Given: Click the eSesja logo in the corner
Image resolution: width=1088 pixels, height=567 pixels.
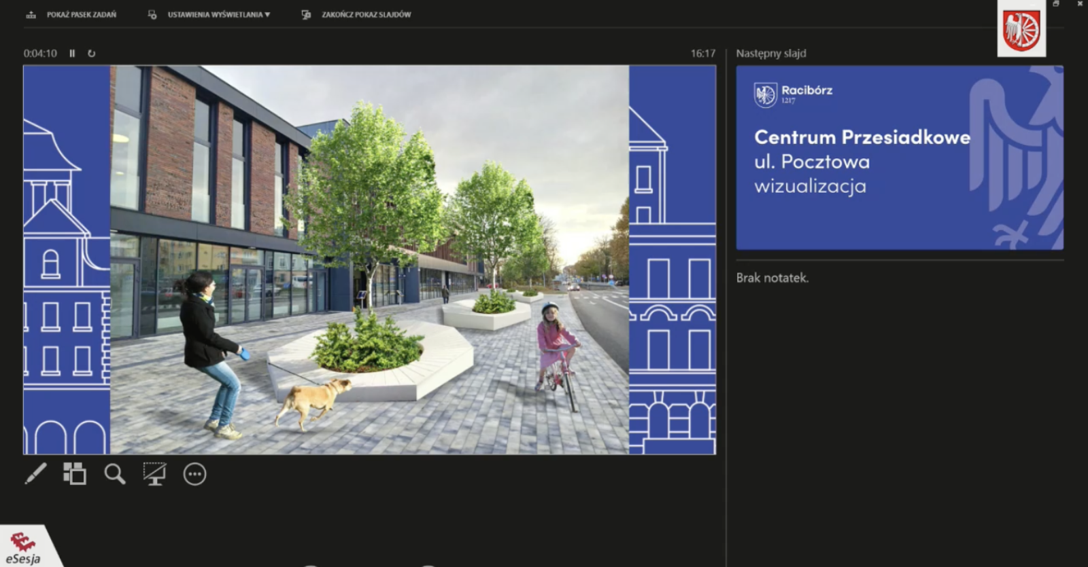Looking at the screenshot, I should (24, 549).
